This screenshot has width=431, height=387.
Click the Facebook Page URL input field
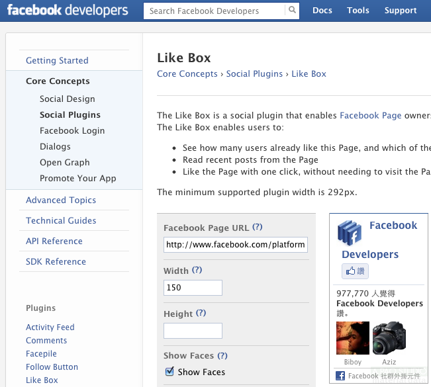click(x=236, y=244)
